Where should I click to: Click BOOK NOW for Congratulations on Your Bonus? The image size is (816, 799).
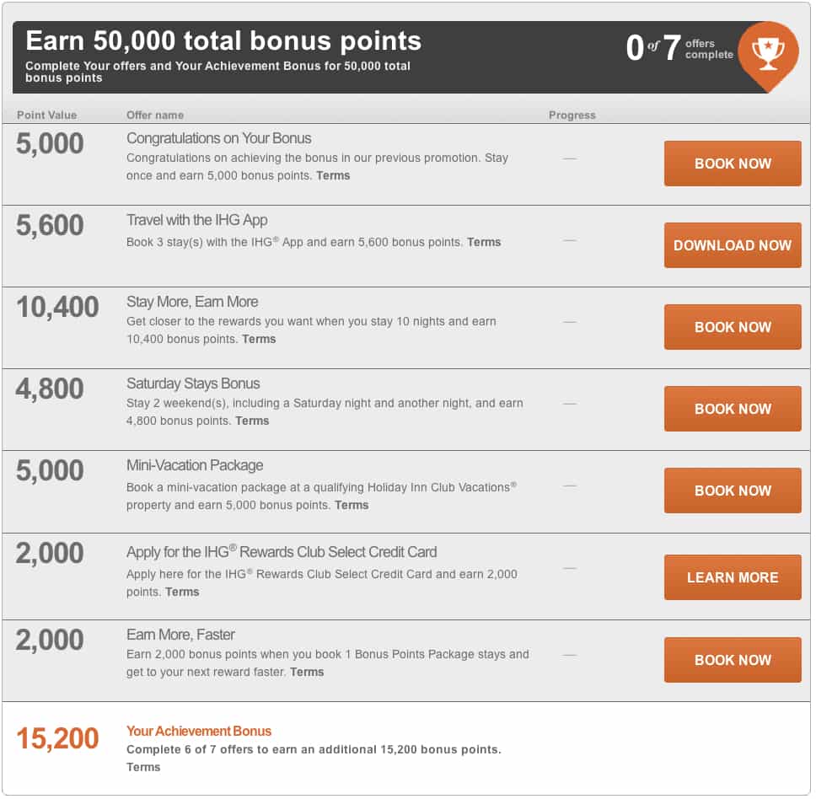(732, 164)
